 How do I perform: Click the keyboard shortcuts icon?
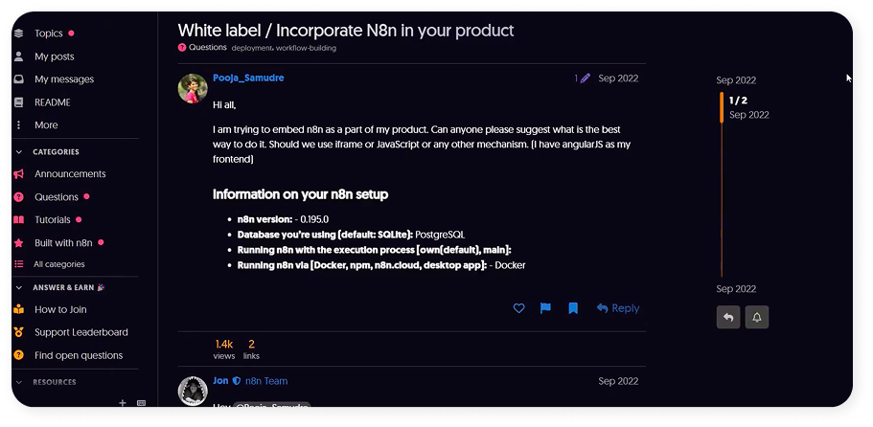[142, 402]
